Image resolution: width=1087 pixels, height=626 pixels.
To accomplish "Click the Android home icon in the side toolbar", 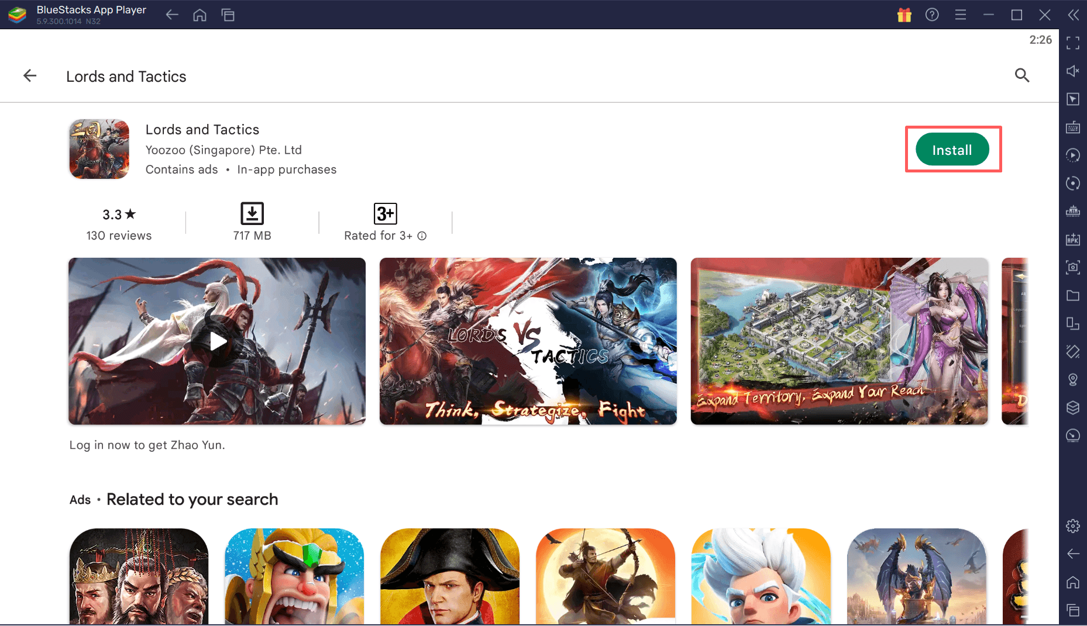I will [x=1073, y=582].
